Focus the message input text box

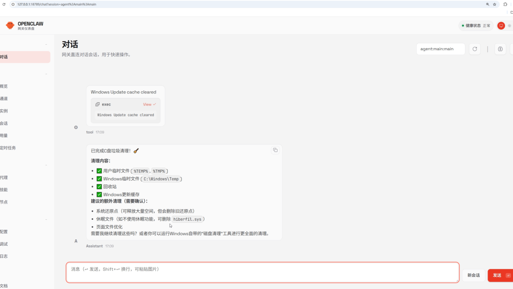click(x=262, y=272)
